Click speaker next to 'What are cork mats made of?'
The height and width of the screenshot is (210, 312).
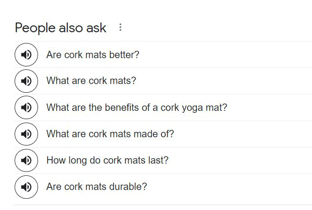tap(26, 134)
